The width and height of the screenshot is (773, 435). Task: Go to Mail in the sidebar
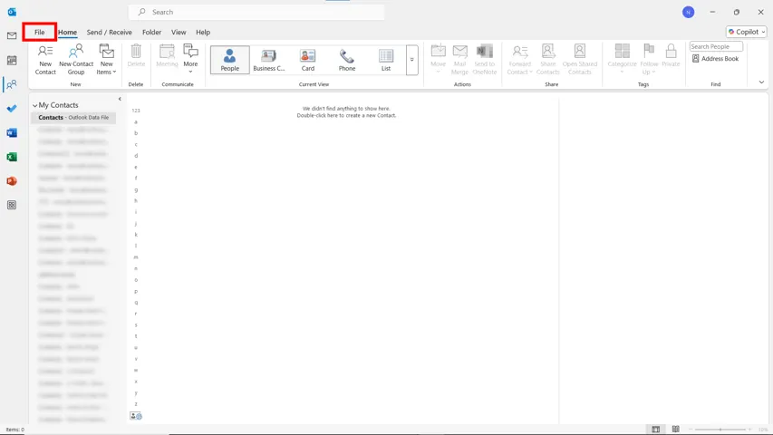click(12, 35)
